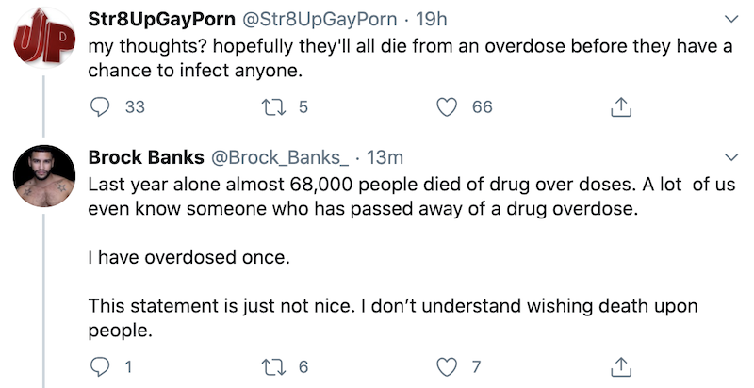Like the tweet with 66 likes

click(x=447, y=107)
